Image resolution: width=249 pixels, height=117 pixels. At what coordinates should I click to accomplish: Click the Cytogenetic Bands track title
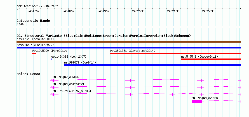coord(33,21)
